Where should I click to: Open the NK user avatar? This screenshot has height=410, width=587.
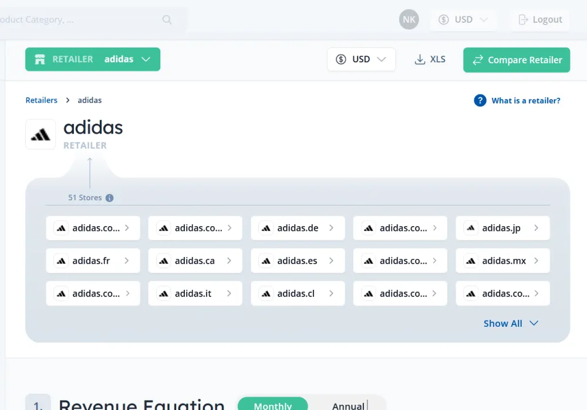(409, 20)
